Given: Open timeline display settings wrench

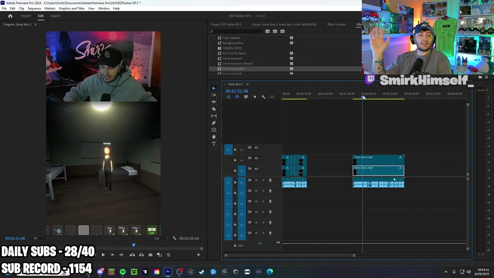Looking at the screenshot, I should 264,97.
